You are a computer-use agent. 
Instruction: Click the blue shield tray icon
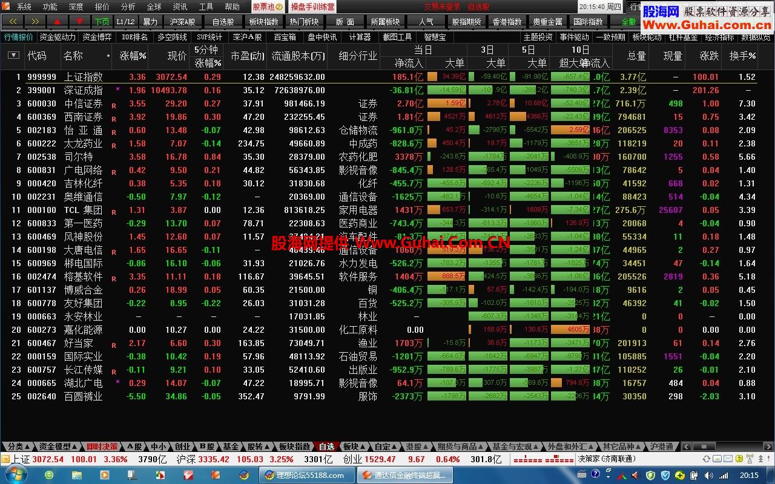[665, 475]
